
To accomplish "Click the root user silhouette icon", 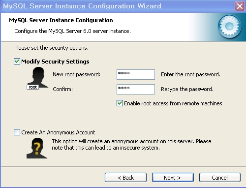I will tap(38, 78).
